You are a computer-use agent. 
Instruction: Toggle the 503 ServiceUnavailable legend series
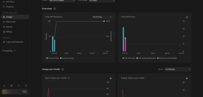point(167,58)
